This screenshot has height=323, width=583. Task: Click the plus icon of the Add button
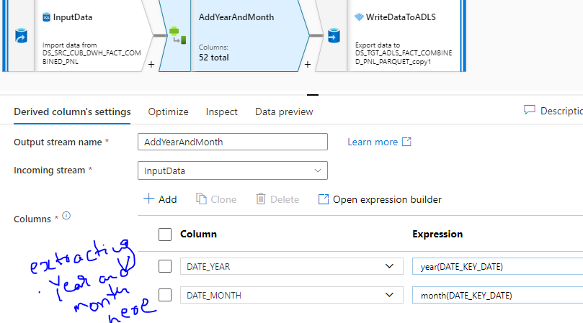coord(148,199)
